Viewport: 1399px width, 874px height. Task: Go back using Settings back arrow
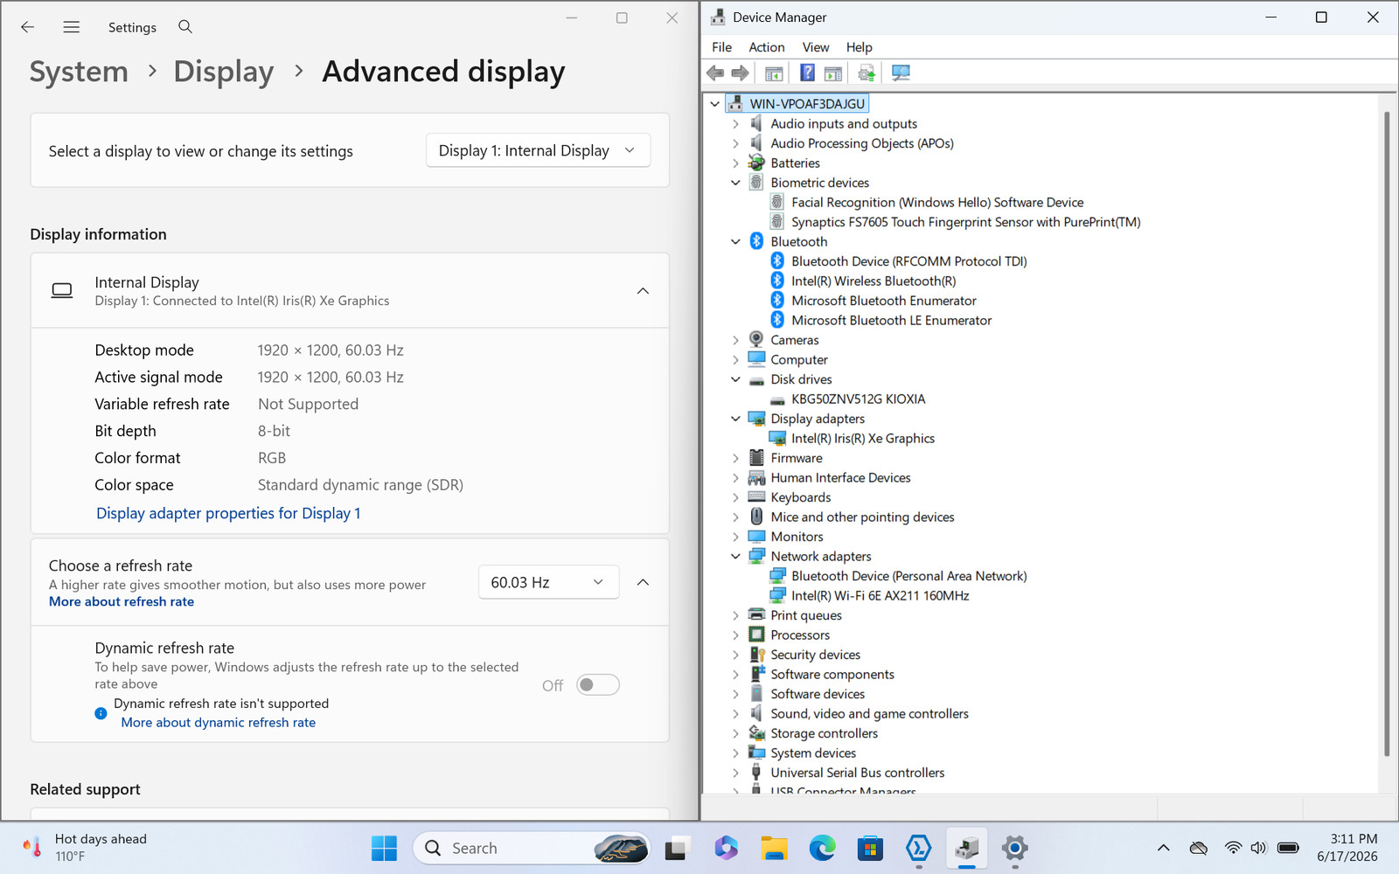click(x=28, y=27)
